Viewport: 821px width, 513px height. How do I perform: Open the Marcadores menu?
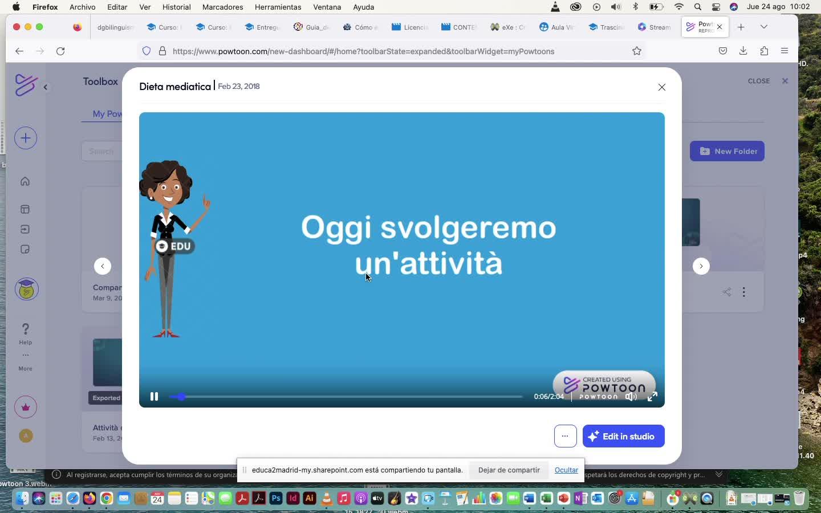pos(223,7)
